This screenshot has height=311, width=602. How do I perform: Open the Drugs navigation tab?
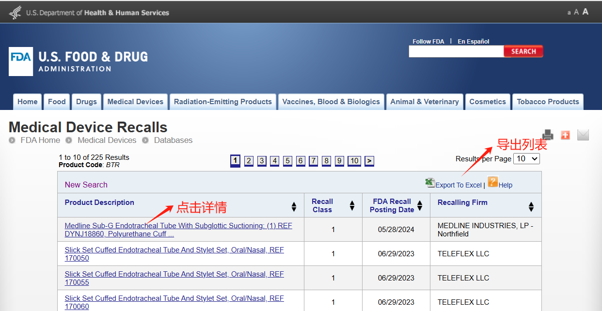click(x=87, y=102)
